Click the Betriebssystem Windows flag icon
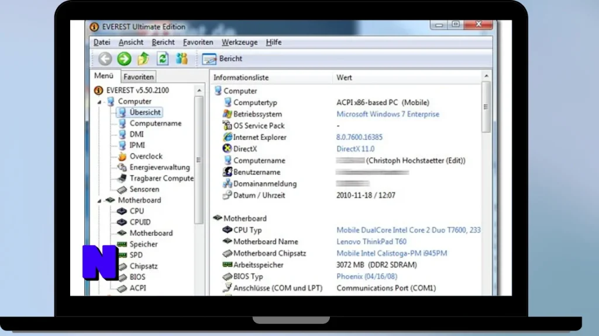Screen dimensions: 599x336 pyautogui.click(x=228, y=114)
